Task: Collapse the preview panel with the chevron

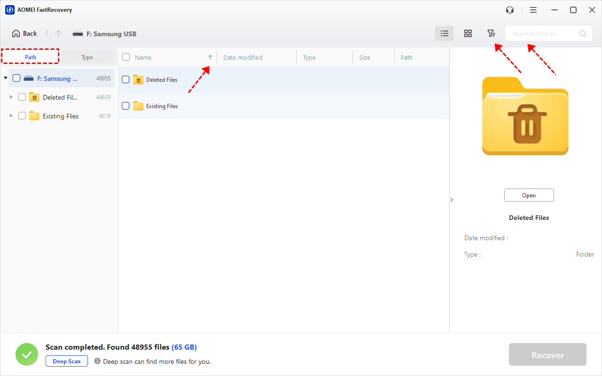Action: [452, 200]
